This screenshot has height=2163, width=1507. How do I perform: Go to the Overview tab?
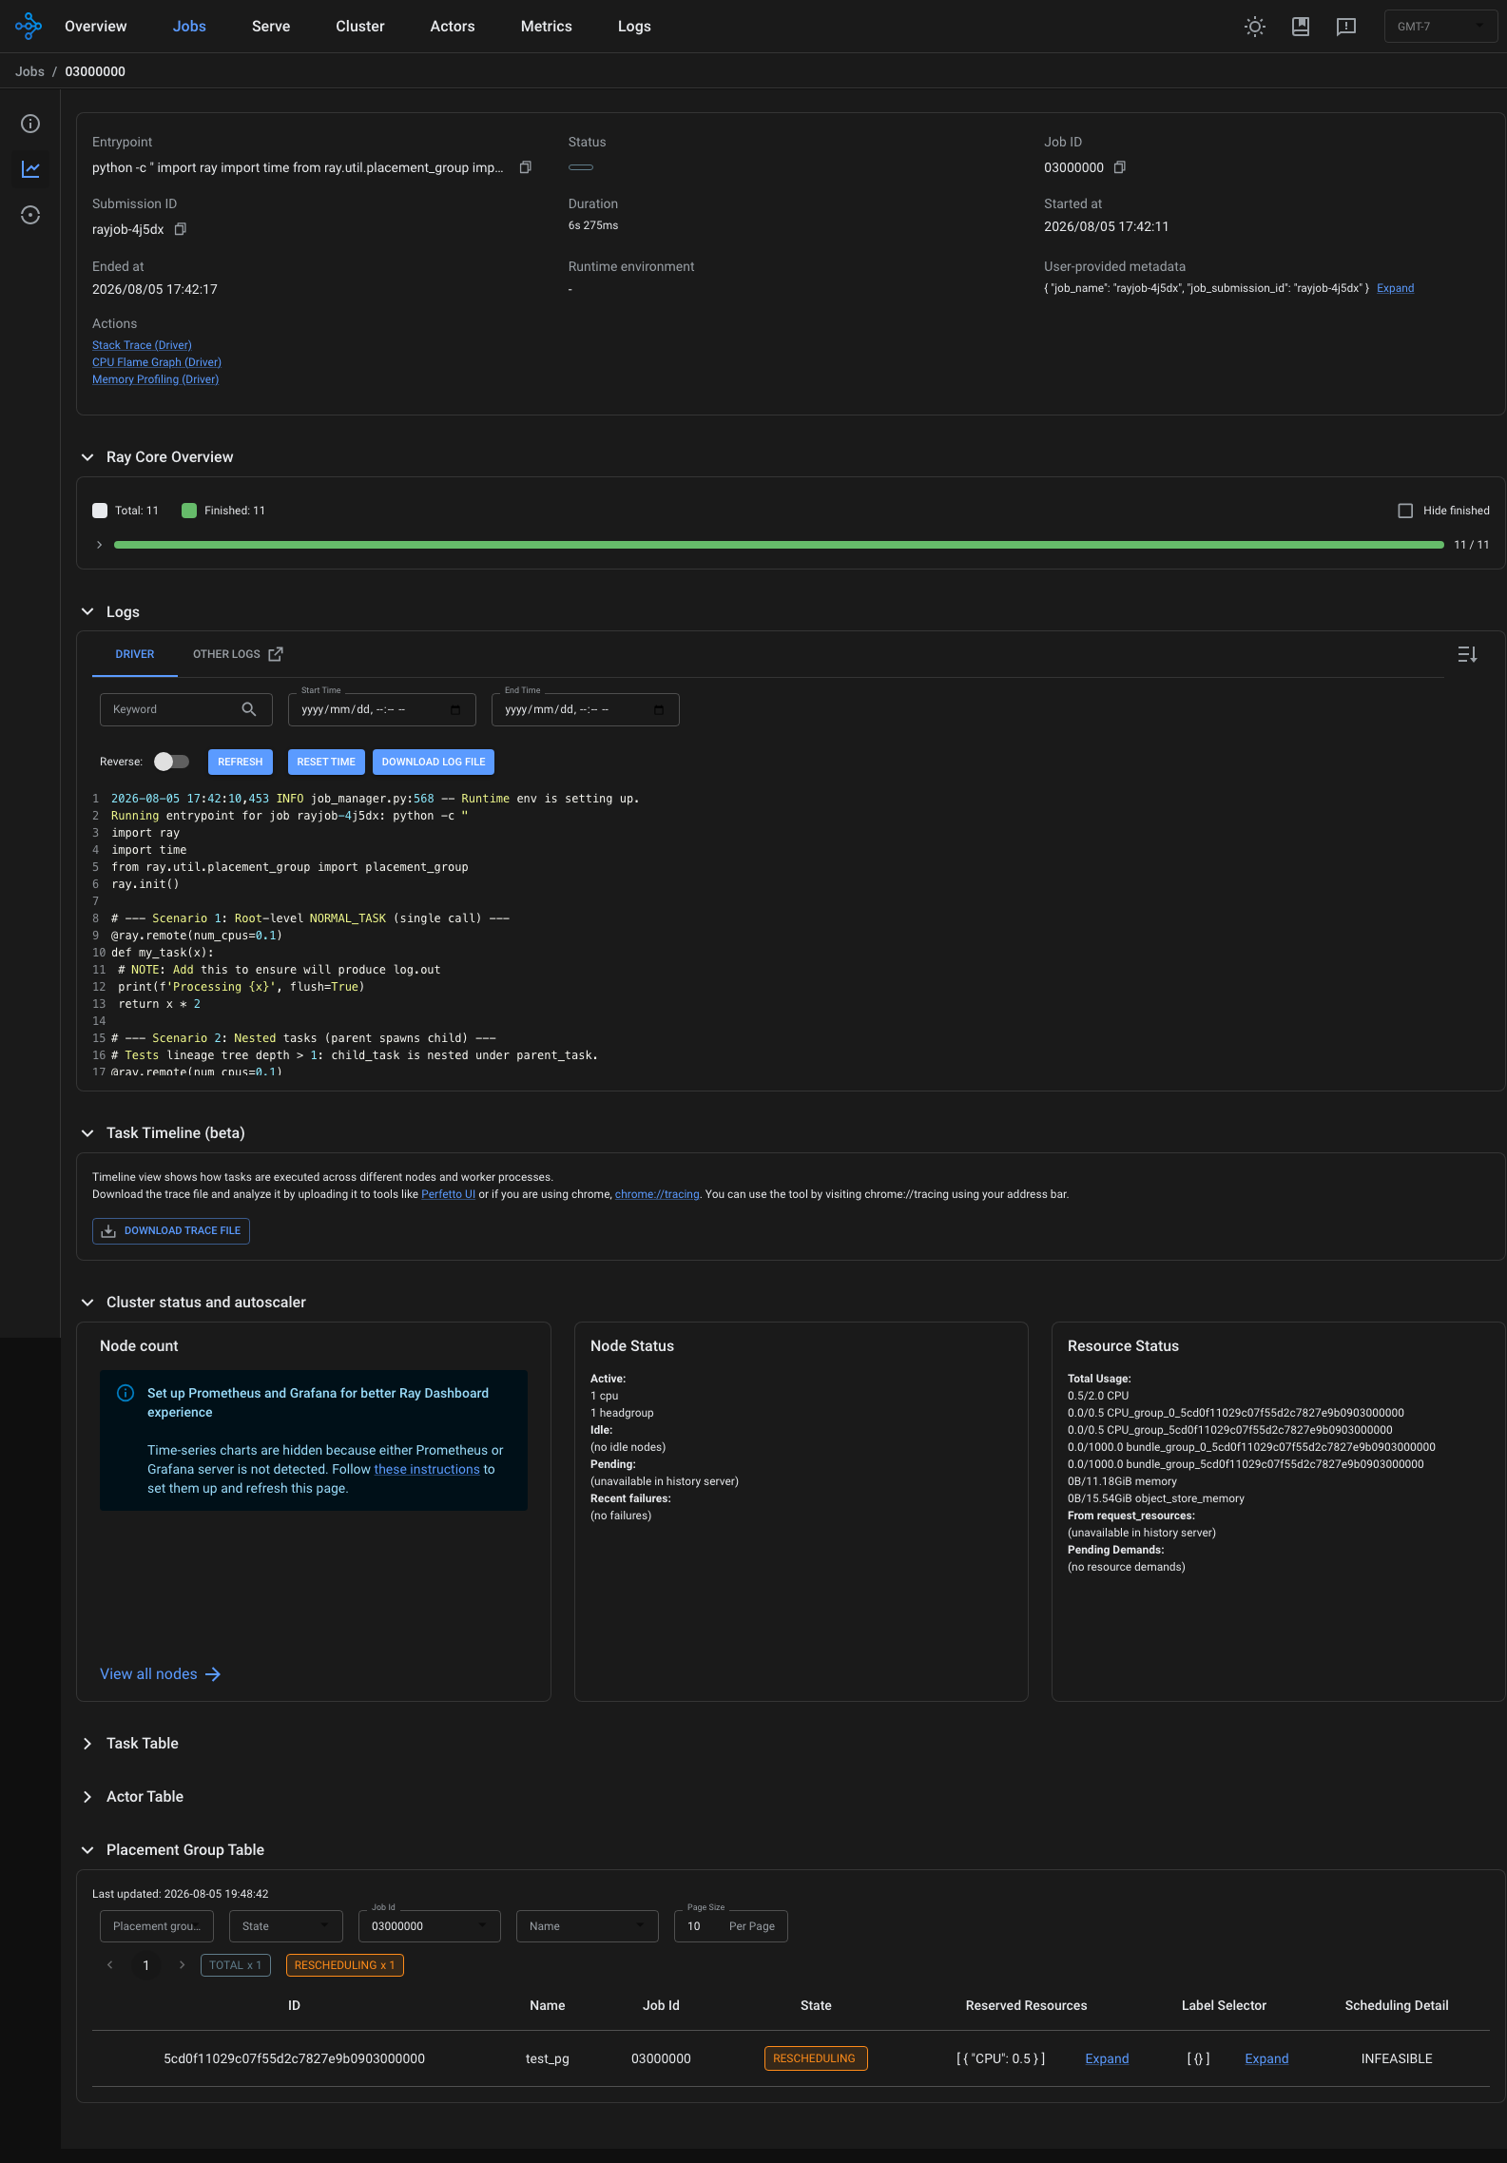96,27
